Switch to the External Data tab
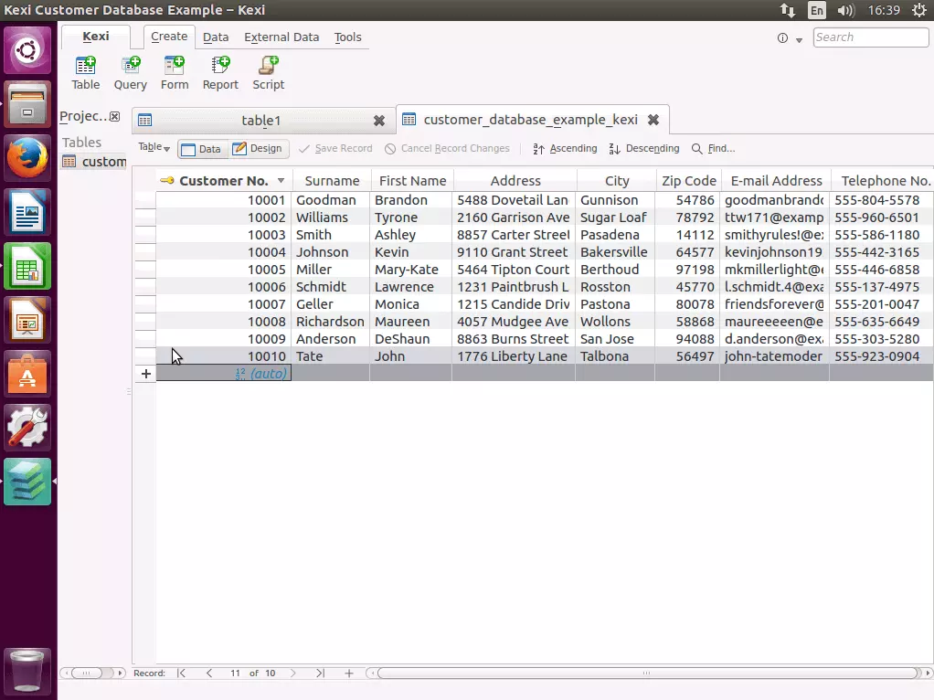This screenshot has height=700, width=934. coord(281,37)
